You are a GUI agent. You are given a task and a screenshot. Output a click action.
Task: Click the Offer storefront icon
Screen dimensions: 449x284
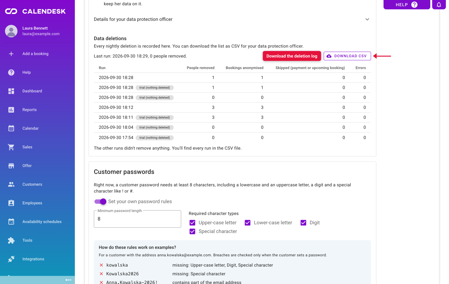[x=11, y=166]
